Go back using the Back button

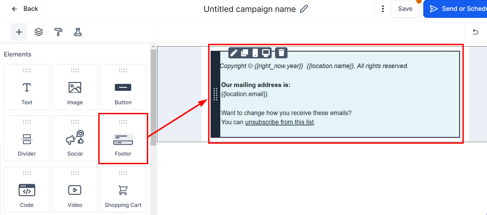25,9
